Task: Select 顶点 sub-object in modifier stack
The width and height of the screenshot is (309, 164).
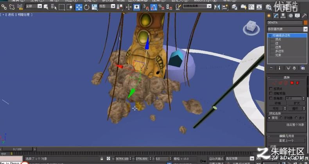Action: [x=278, y=40]
